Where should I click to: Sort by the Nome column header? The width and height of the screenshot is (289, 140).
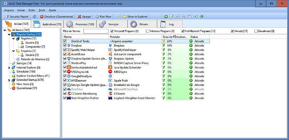(85, 37)
